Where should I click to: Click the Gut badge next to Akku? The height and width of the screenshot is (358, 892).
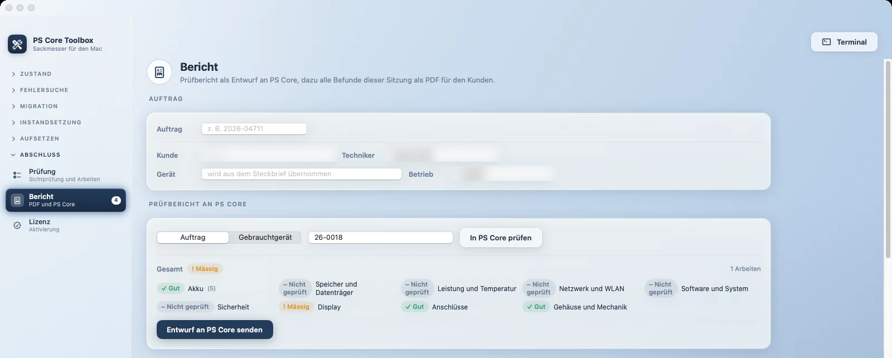click(170, 288)
